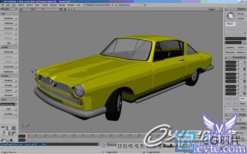Viewport: 247px width, 154px height.
Task: Click the viewport letter icon at top-left
Action: [21, 9]
